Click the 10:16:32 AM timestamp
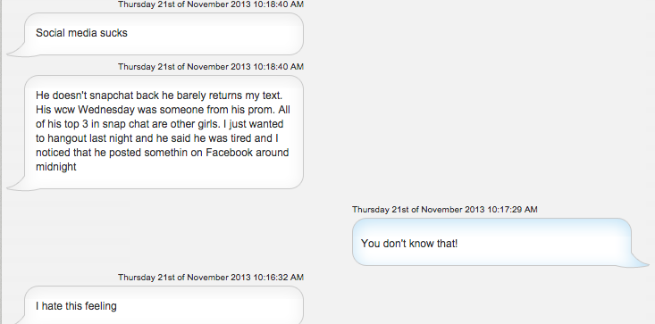 pyautogui.click(x=211, y=278)
